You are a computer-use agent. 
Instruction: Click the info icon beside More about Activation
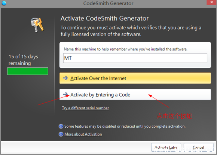point(61,134)
